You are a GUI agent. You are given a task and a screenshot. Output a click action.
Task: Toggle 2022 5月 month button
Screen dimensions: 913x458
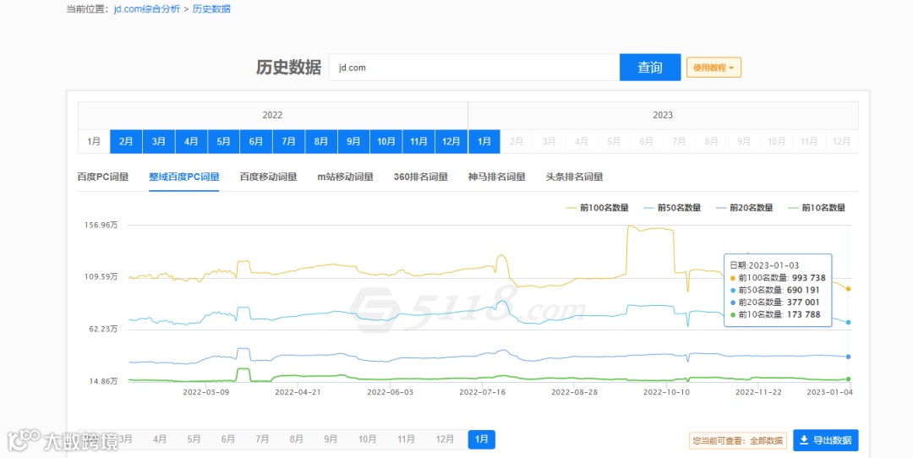tap(223, 141)
